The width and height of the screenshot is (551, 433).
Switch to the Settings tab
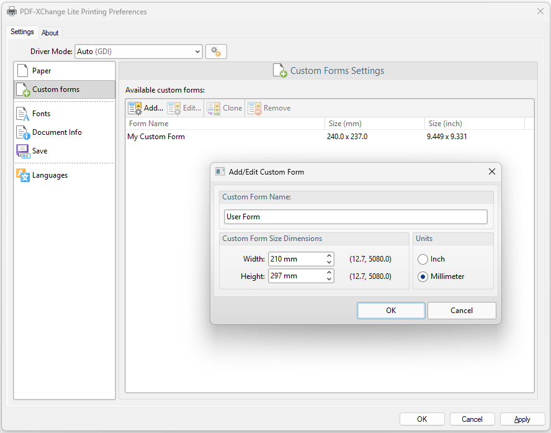pos(22,32)
